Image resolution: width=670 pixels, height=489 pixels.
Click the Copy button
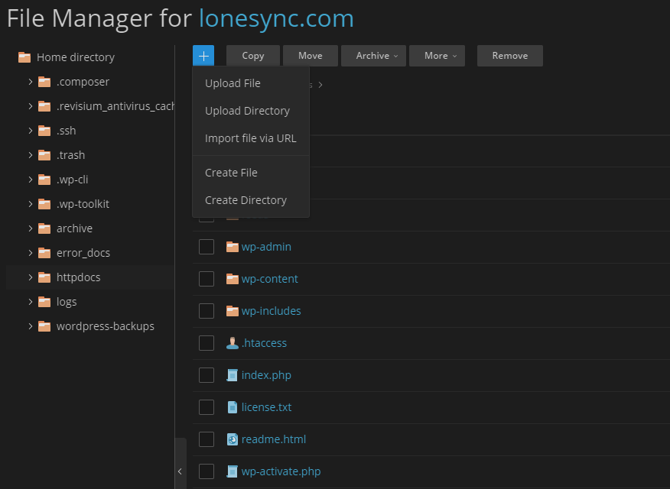(x=252, y=55)
